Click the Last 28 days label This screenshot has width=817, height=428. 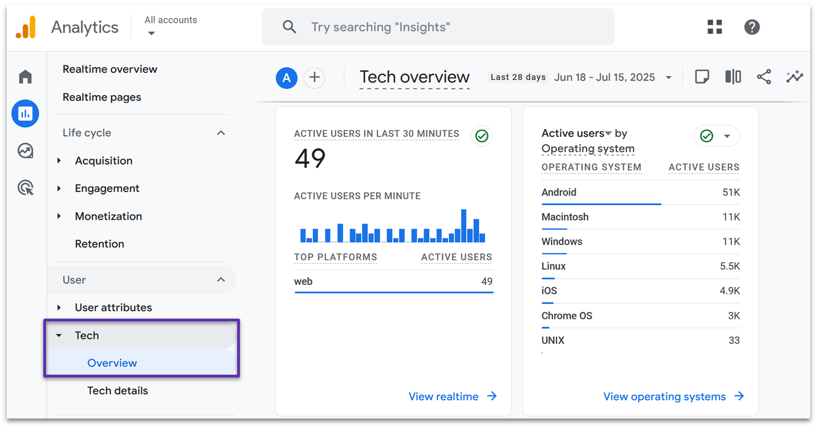point(518,77)
